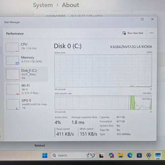Viewport: 165px width, 165px height.
Task: Click the Disk 0 (C:) main heading
Action: (68, 46)
